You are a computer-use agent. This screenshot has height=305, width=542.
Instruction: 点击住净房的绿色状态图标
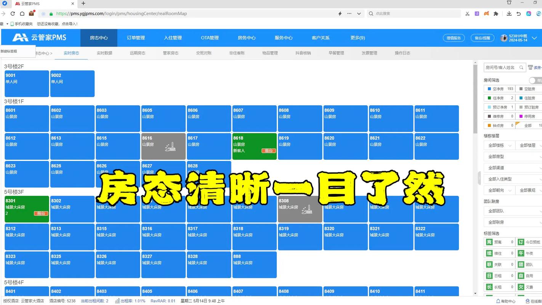click(489, 98)
